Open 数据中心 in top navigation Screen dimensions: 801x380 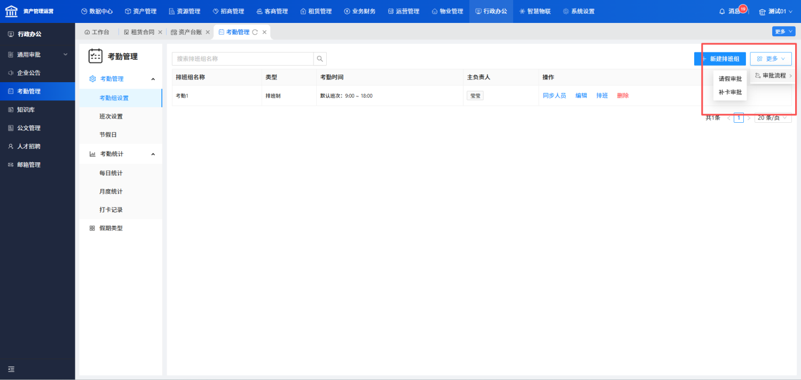click(97, 11)
